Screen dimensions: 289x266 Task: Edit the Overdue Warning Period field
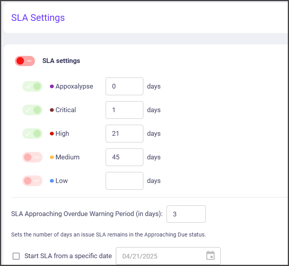(x=186, y=214)
